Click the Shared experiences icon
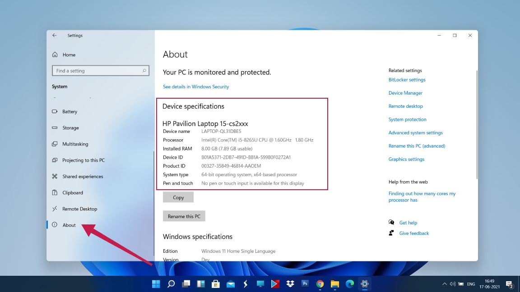Screen dimensions: 520x292 click(x=55, y=177)
